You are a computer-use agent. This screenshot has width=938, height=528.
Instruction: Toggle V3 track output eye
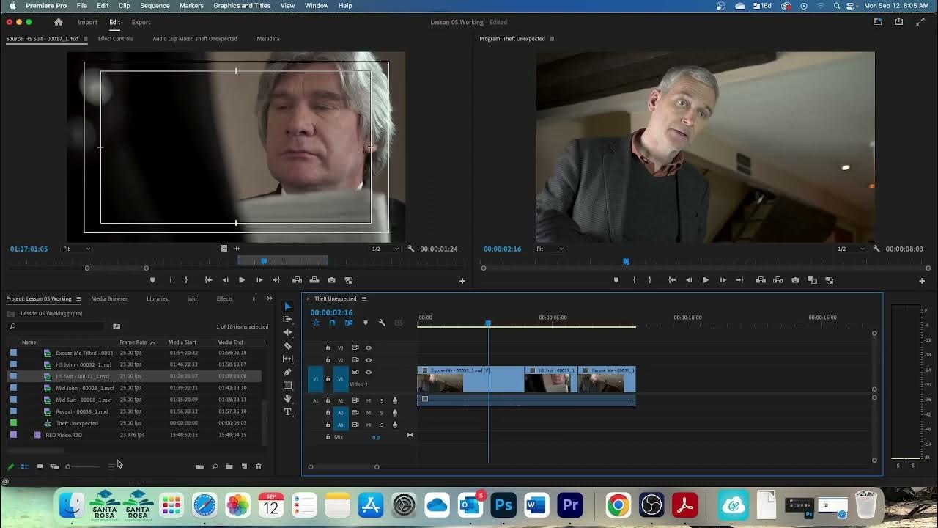point(369,348)
